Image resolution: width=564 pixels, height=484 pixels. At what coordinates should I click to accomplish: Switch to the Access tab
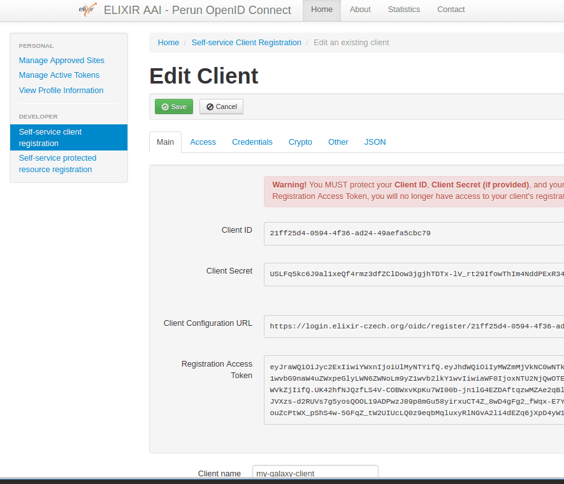tap(203, 142)
